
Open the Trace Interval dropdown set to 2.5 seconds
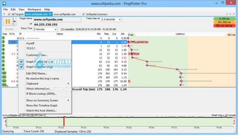111,19
